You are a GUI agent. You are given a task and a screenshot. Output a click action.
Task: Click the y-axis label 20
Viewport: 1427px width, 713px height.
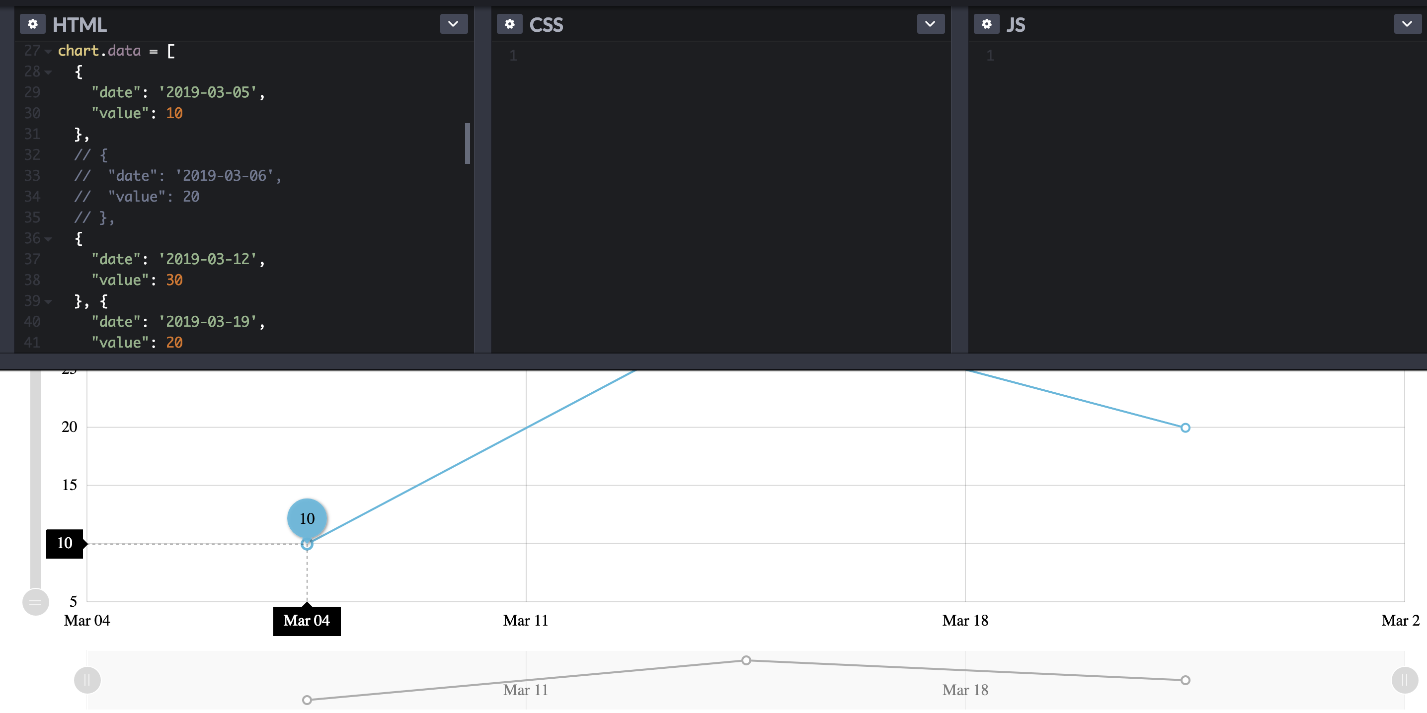(x=69, y=427)
